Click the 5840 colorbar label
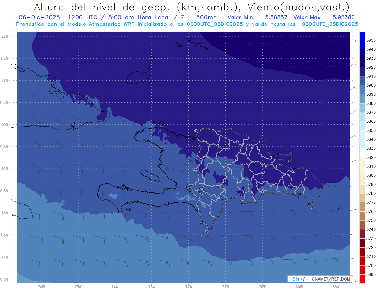The height and width of the screenshot is (291, 377). [x=371, y=139]
